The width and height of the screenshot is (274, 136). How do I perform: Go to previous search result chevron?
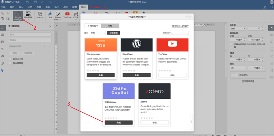tap(44, 46)
